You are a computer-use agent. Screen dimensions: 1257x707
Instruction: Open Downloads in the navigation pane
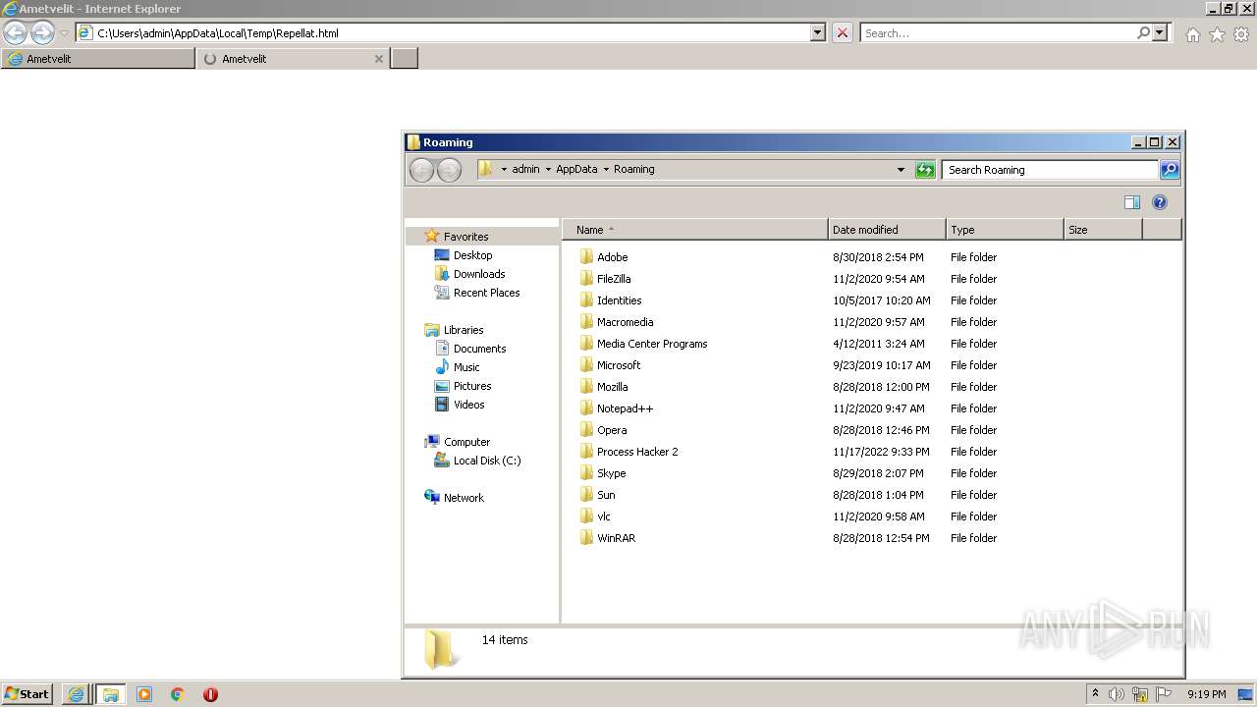479,274
